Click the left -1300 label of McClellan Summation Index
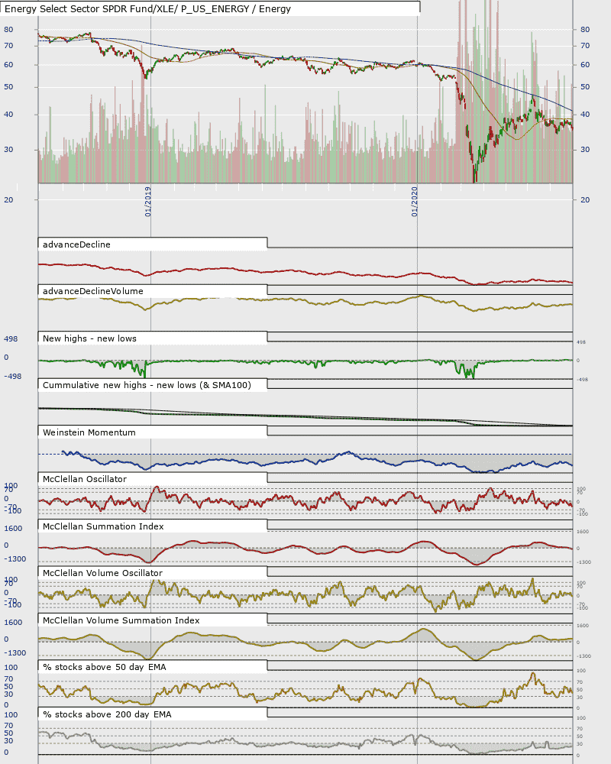611x764 pixels. point(15,559)
